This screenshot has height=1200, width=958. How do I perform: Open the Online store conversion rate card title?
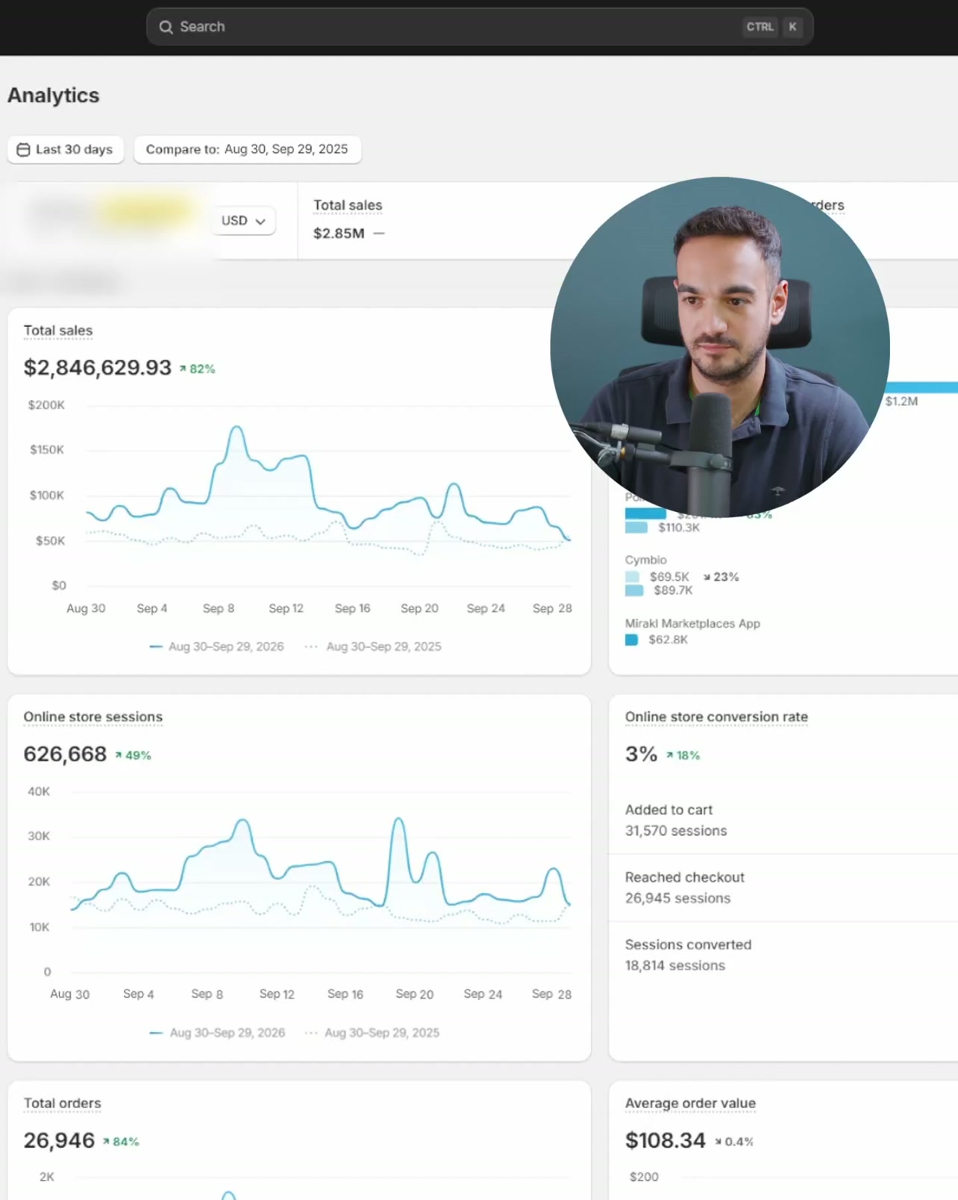click(716, 716)
